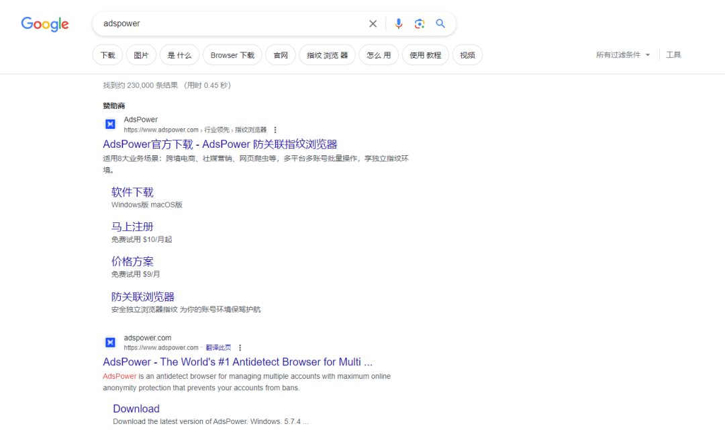Screen dimensions: 725x434
Task: Open the 工具 menu
Action: coord(673,54)
